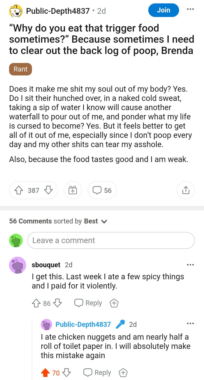Open sbouquet comment's three-dot menu
The image size is (204, 380).
[x=190, y=265]
